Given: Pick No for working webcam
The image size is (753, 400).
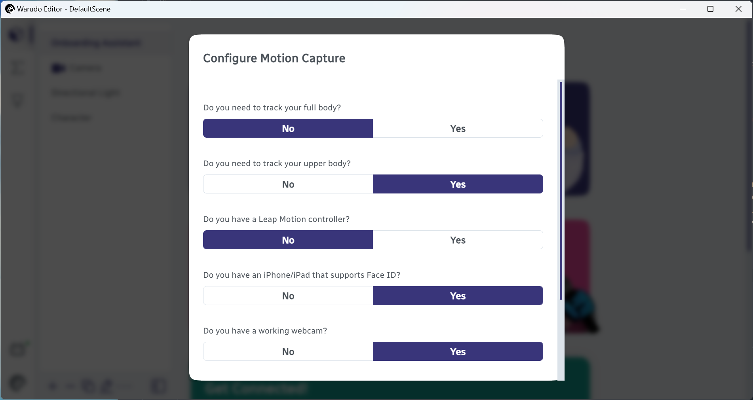Looking at the screenshot, I should click(288, 351).
